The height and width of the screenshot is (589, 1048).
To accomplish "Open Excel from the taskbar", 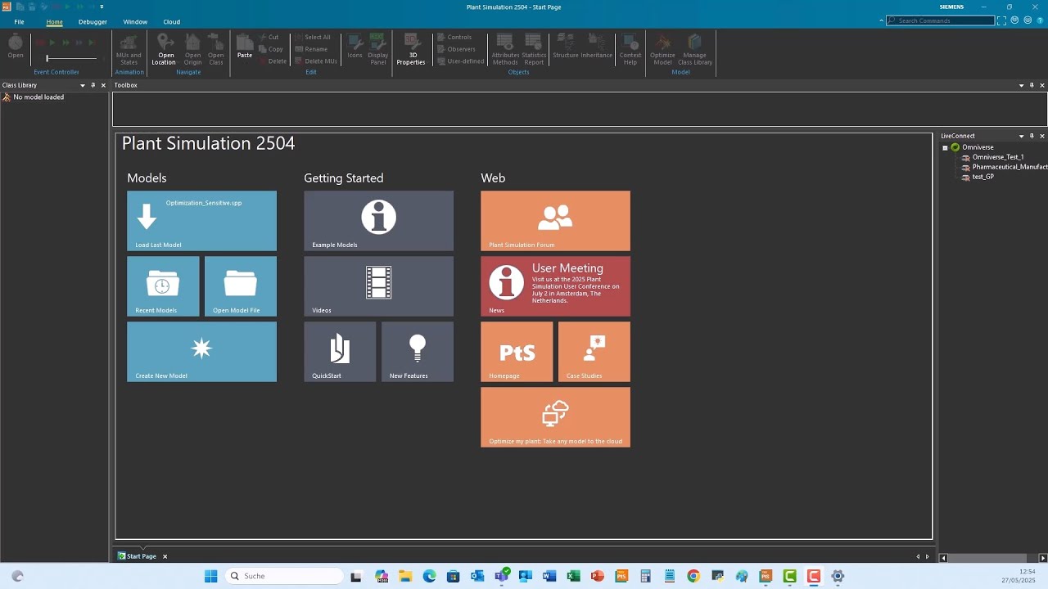I will (x=574, y=576).
